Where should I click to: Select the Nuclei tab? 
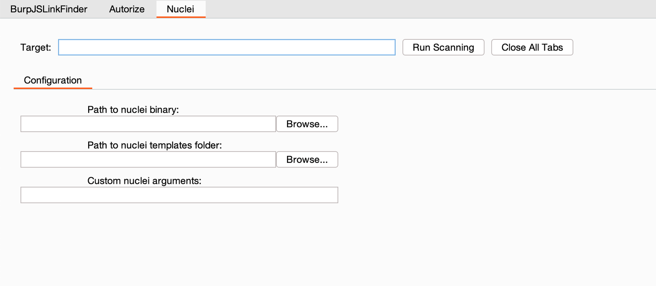point(180,9)
